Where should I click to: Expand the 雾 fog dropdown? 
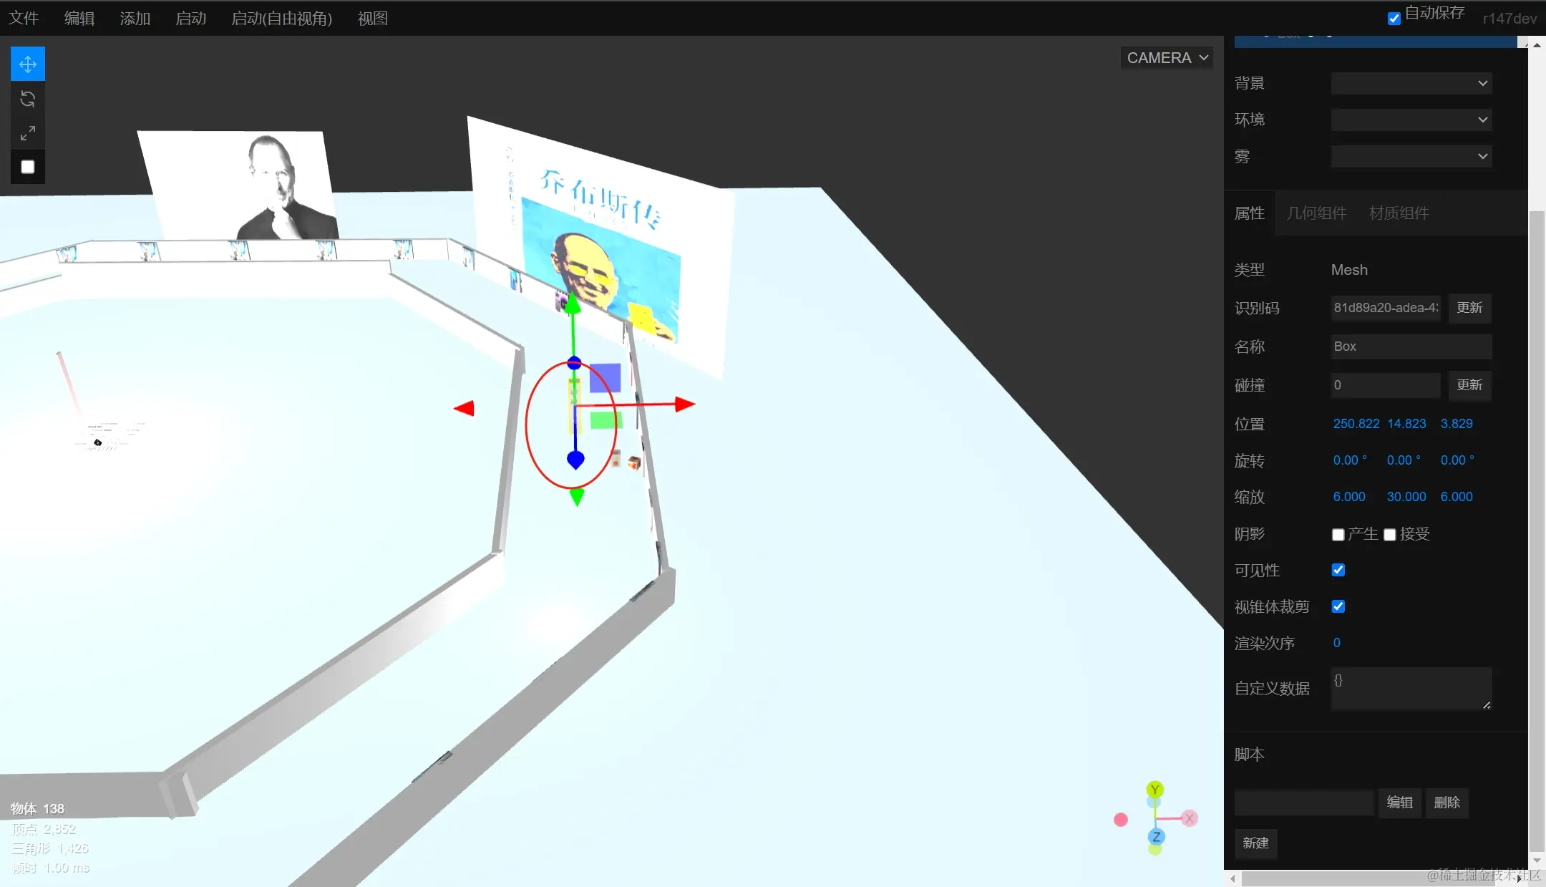pyautogui.click(x=1411, y=156)
